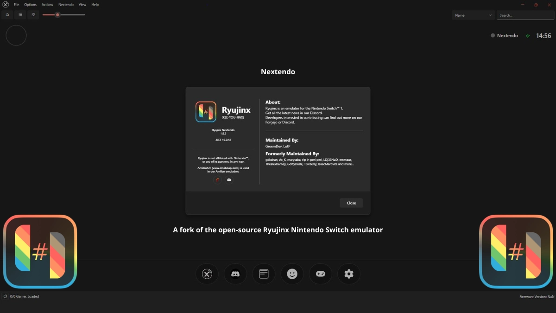This screenshot has height=313, width=556.
Task: Click the Search input field
Action: coord(525,15)
